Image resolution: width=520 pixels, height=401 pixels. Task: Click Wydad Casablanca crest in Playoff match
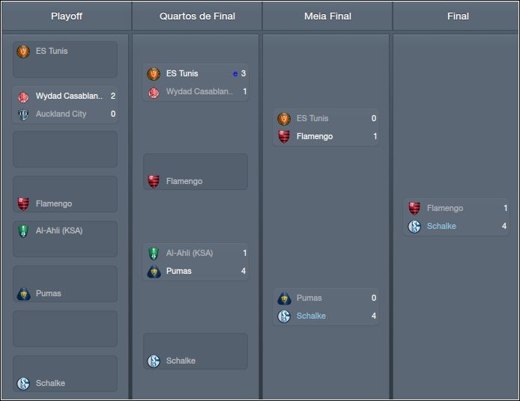[23, 97]
